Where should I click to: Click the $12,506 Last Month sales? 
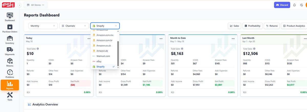(250, 54)
